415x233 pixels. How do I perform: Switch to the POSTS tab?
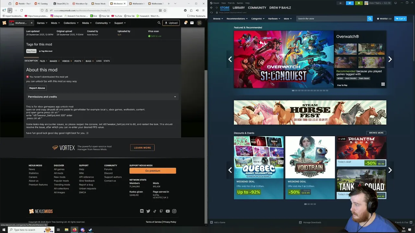coord(78,61)
